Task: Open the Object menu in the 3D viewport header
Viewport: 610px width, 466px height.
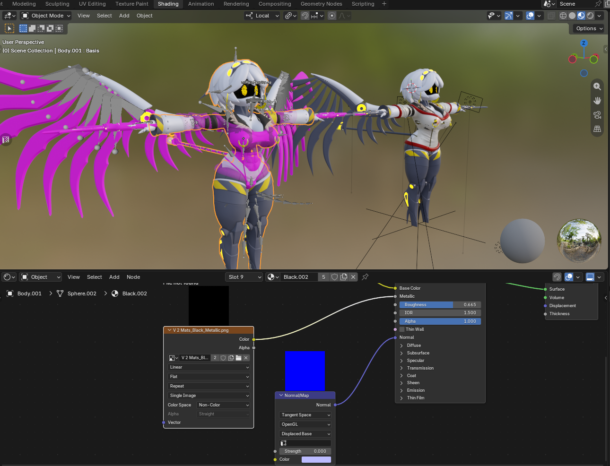Action: [x=145, y=16]
